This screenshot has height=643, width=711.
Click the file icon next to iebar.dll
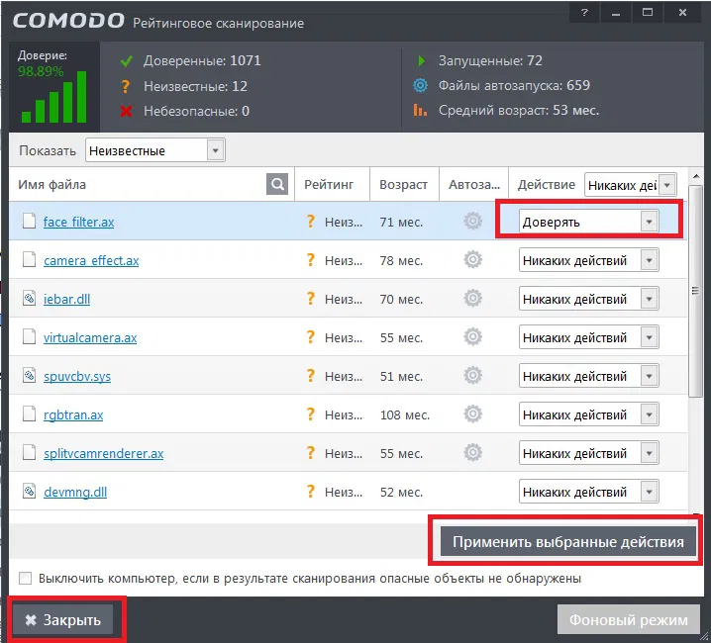click(x=30, y=298)
